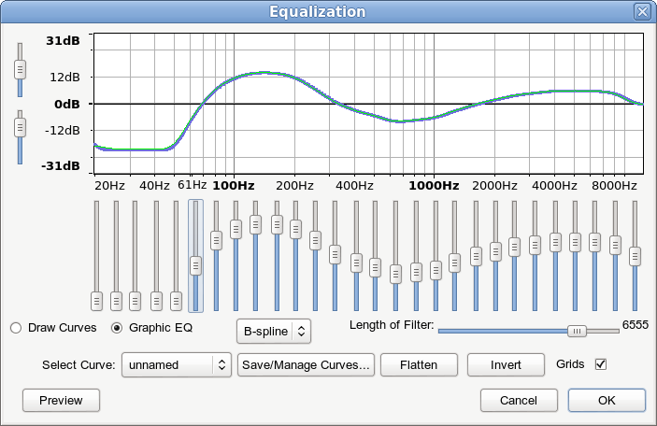Click the EQ slider handle under 1000Hz
This screenshot has height=426, width=657.
pyautogui.click(x=436, y=271)
